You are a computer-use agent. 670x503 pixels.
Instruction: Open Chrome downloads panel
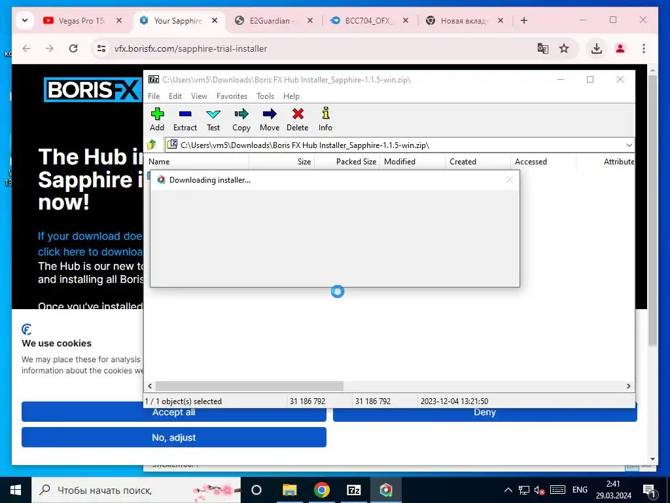pyautogui.click(x=597, y=48)
